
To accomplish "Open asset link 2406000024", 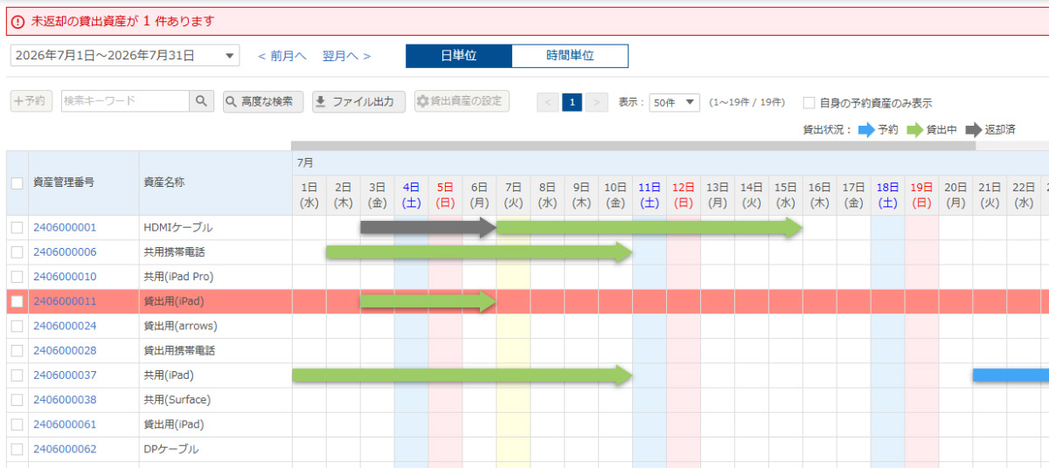I will point(65,326).
